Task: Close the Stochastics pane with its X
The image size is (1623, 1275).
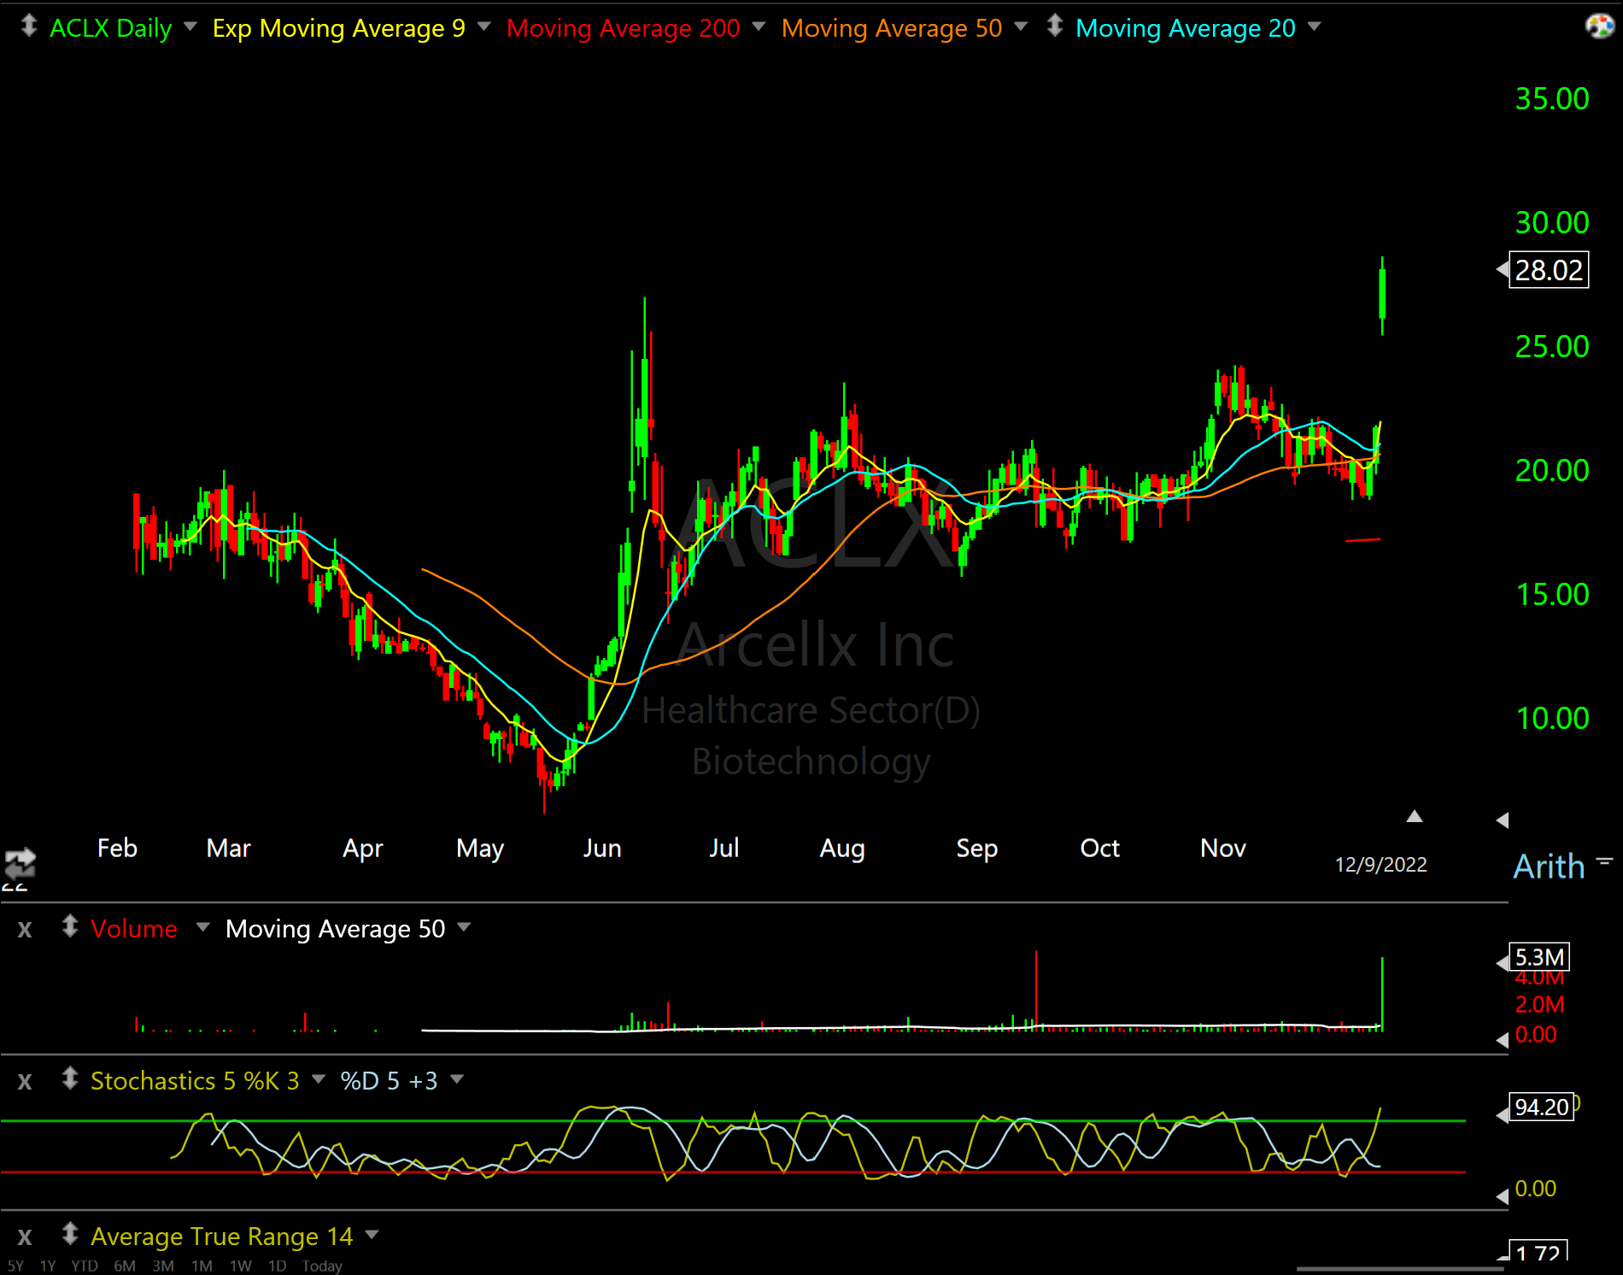Action: [x=25, y=1082]
